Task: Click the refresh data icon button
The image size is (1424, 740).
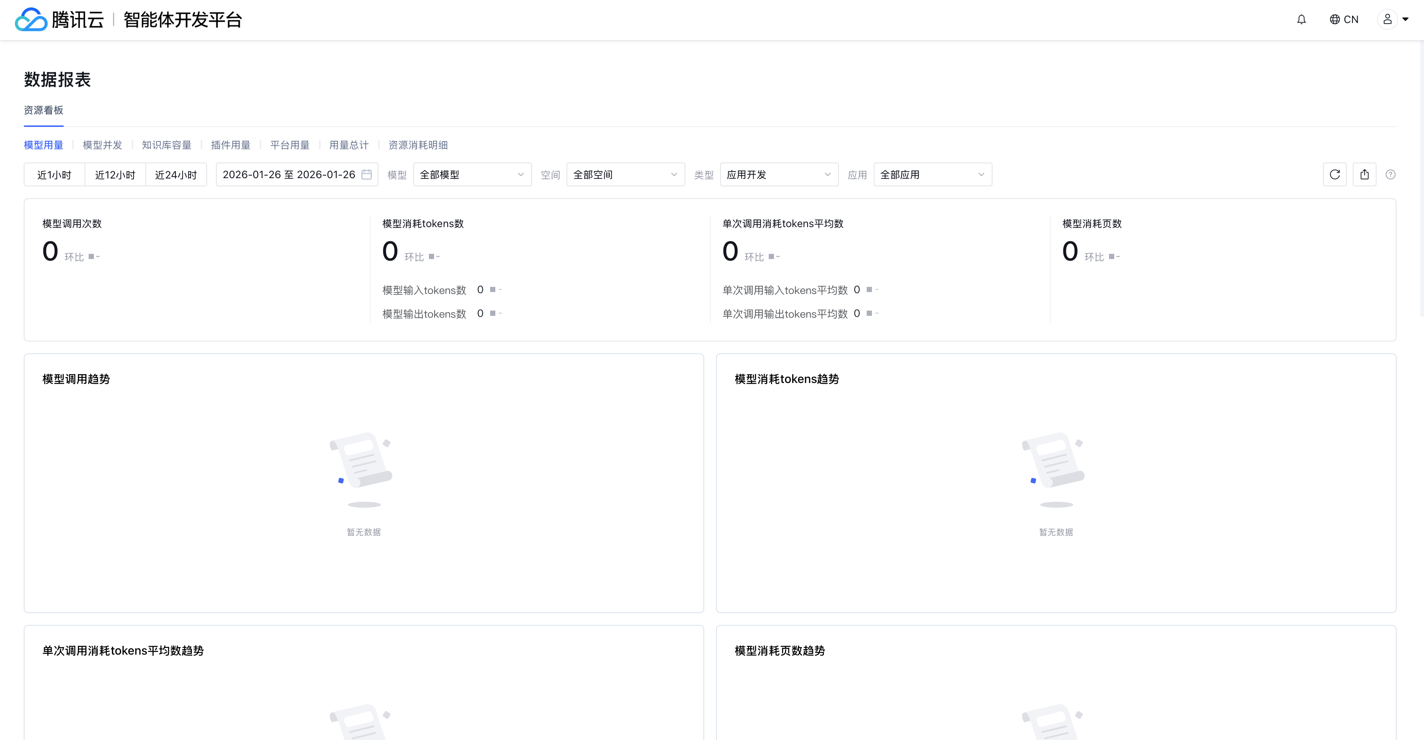Action: 1335,175
